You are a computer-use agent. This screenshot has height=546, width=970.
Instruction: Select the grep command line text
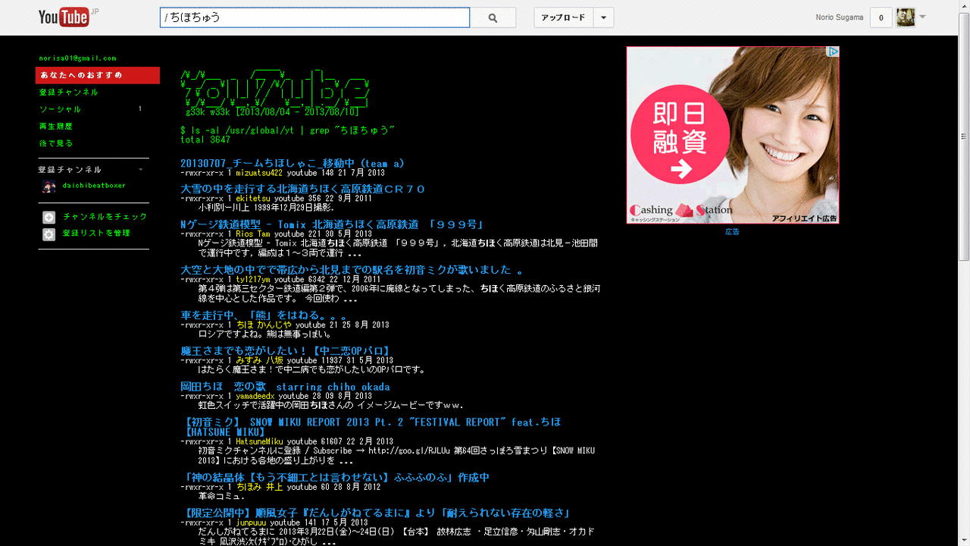coord(288,130)
